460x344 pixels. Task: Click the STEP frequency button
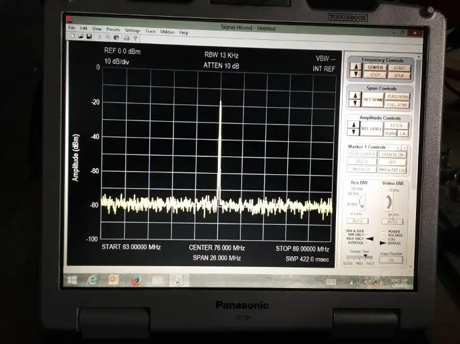375,75
